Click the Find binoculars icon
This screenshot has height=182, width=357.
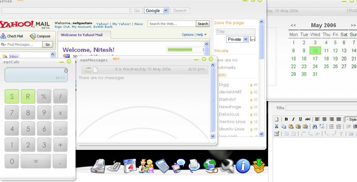pyautogui.click(x=315, y=126)
